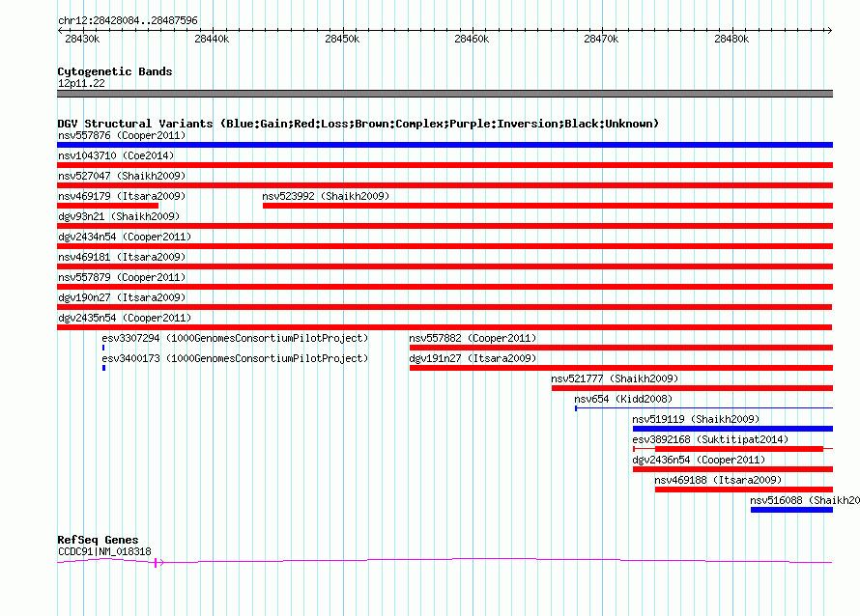Open the nsv1043710 (Coe2014) variant label
Viewport: 860px width, 616px height.
coord(116,155)
